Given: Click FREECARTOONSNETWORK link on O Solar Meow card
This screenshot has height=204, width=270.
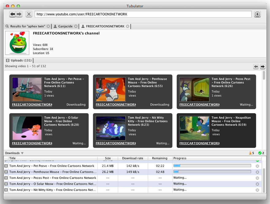Looking at the screenshot, I should (x=32, y=143).
